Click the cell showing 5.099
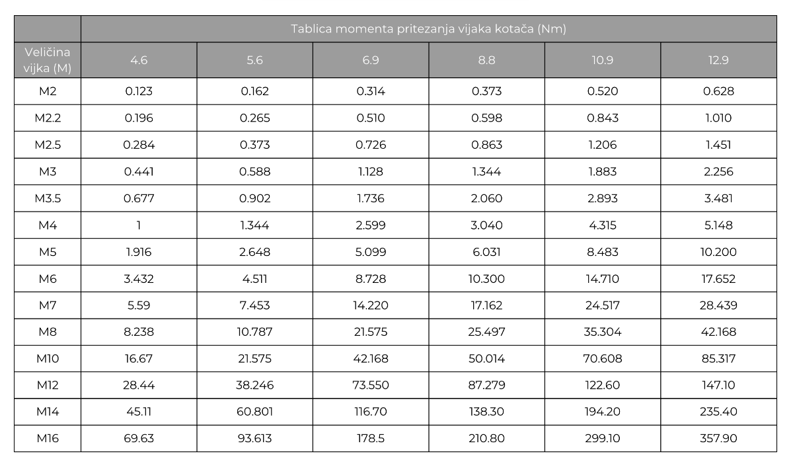 371,252
